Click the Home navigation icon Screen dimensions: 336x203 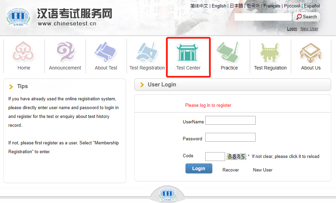24,52
